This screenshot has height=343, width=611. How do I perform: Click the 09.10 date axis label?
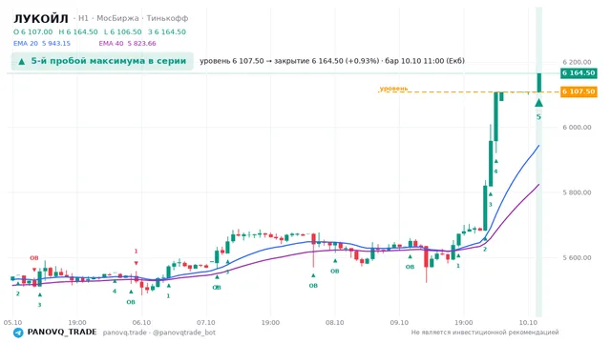tap(399, 323)
